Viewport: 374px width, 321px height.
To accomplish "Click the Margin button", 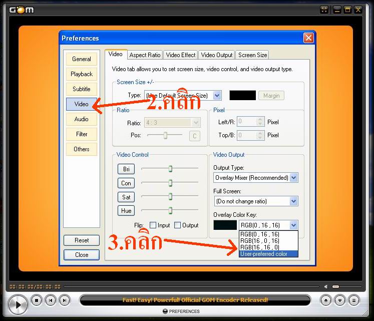I will coord(271,96).
